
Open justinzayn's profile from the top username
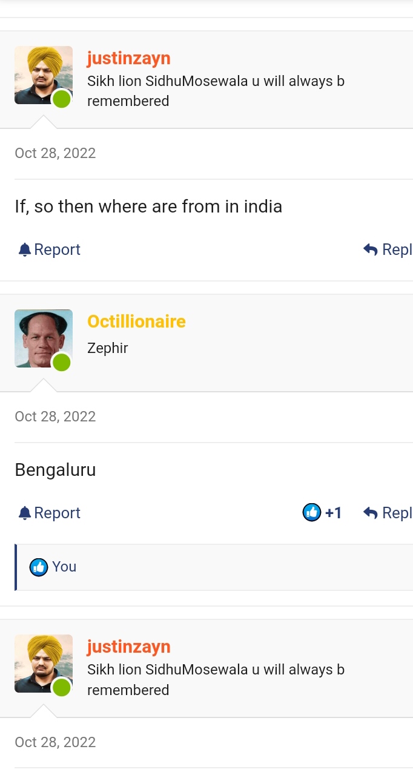pyautogui.click(x=128, y=59)
